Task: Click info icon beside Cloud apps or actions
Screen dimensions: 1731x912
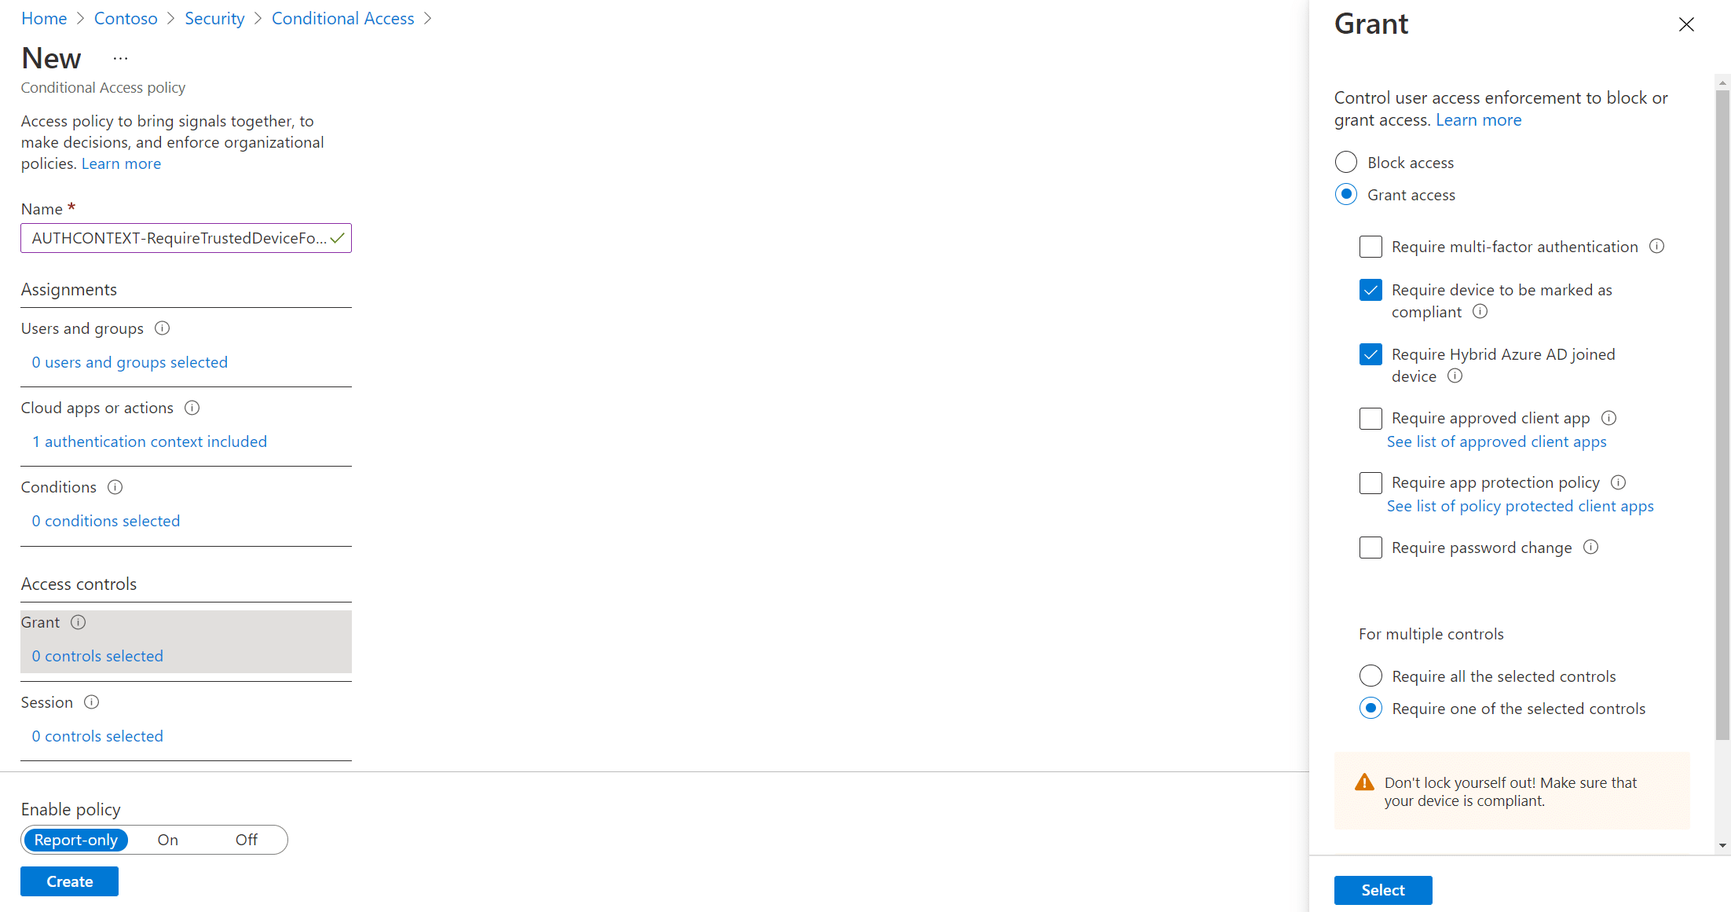Action: 192,408
